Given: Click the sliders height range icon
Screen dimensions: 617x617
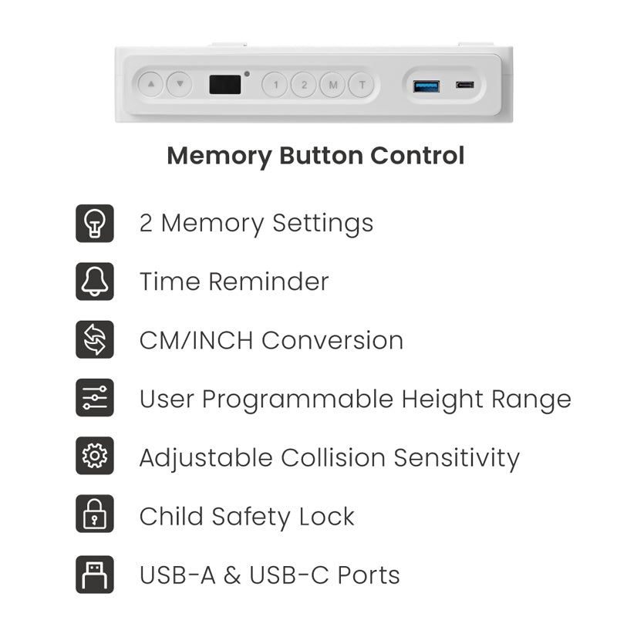Looking at the screenshot, I should click(95, 399).
